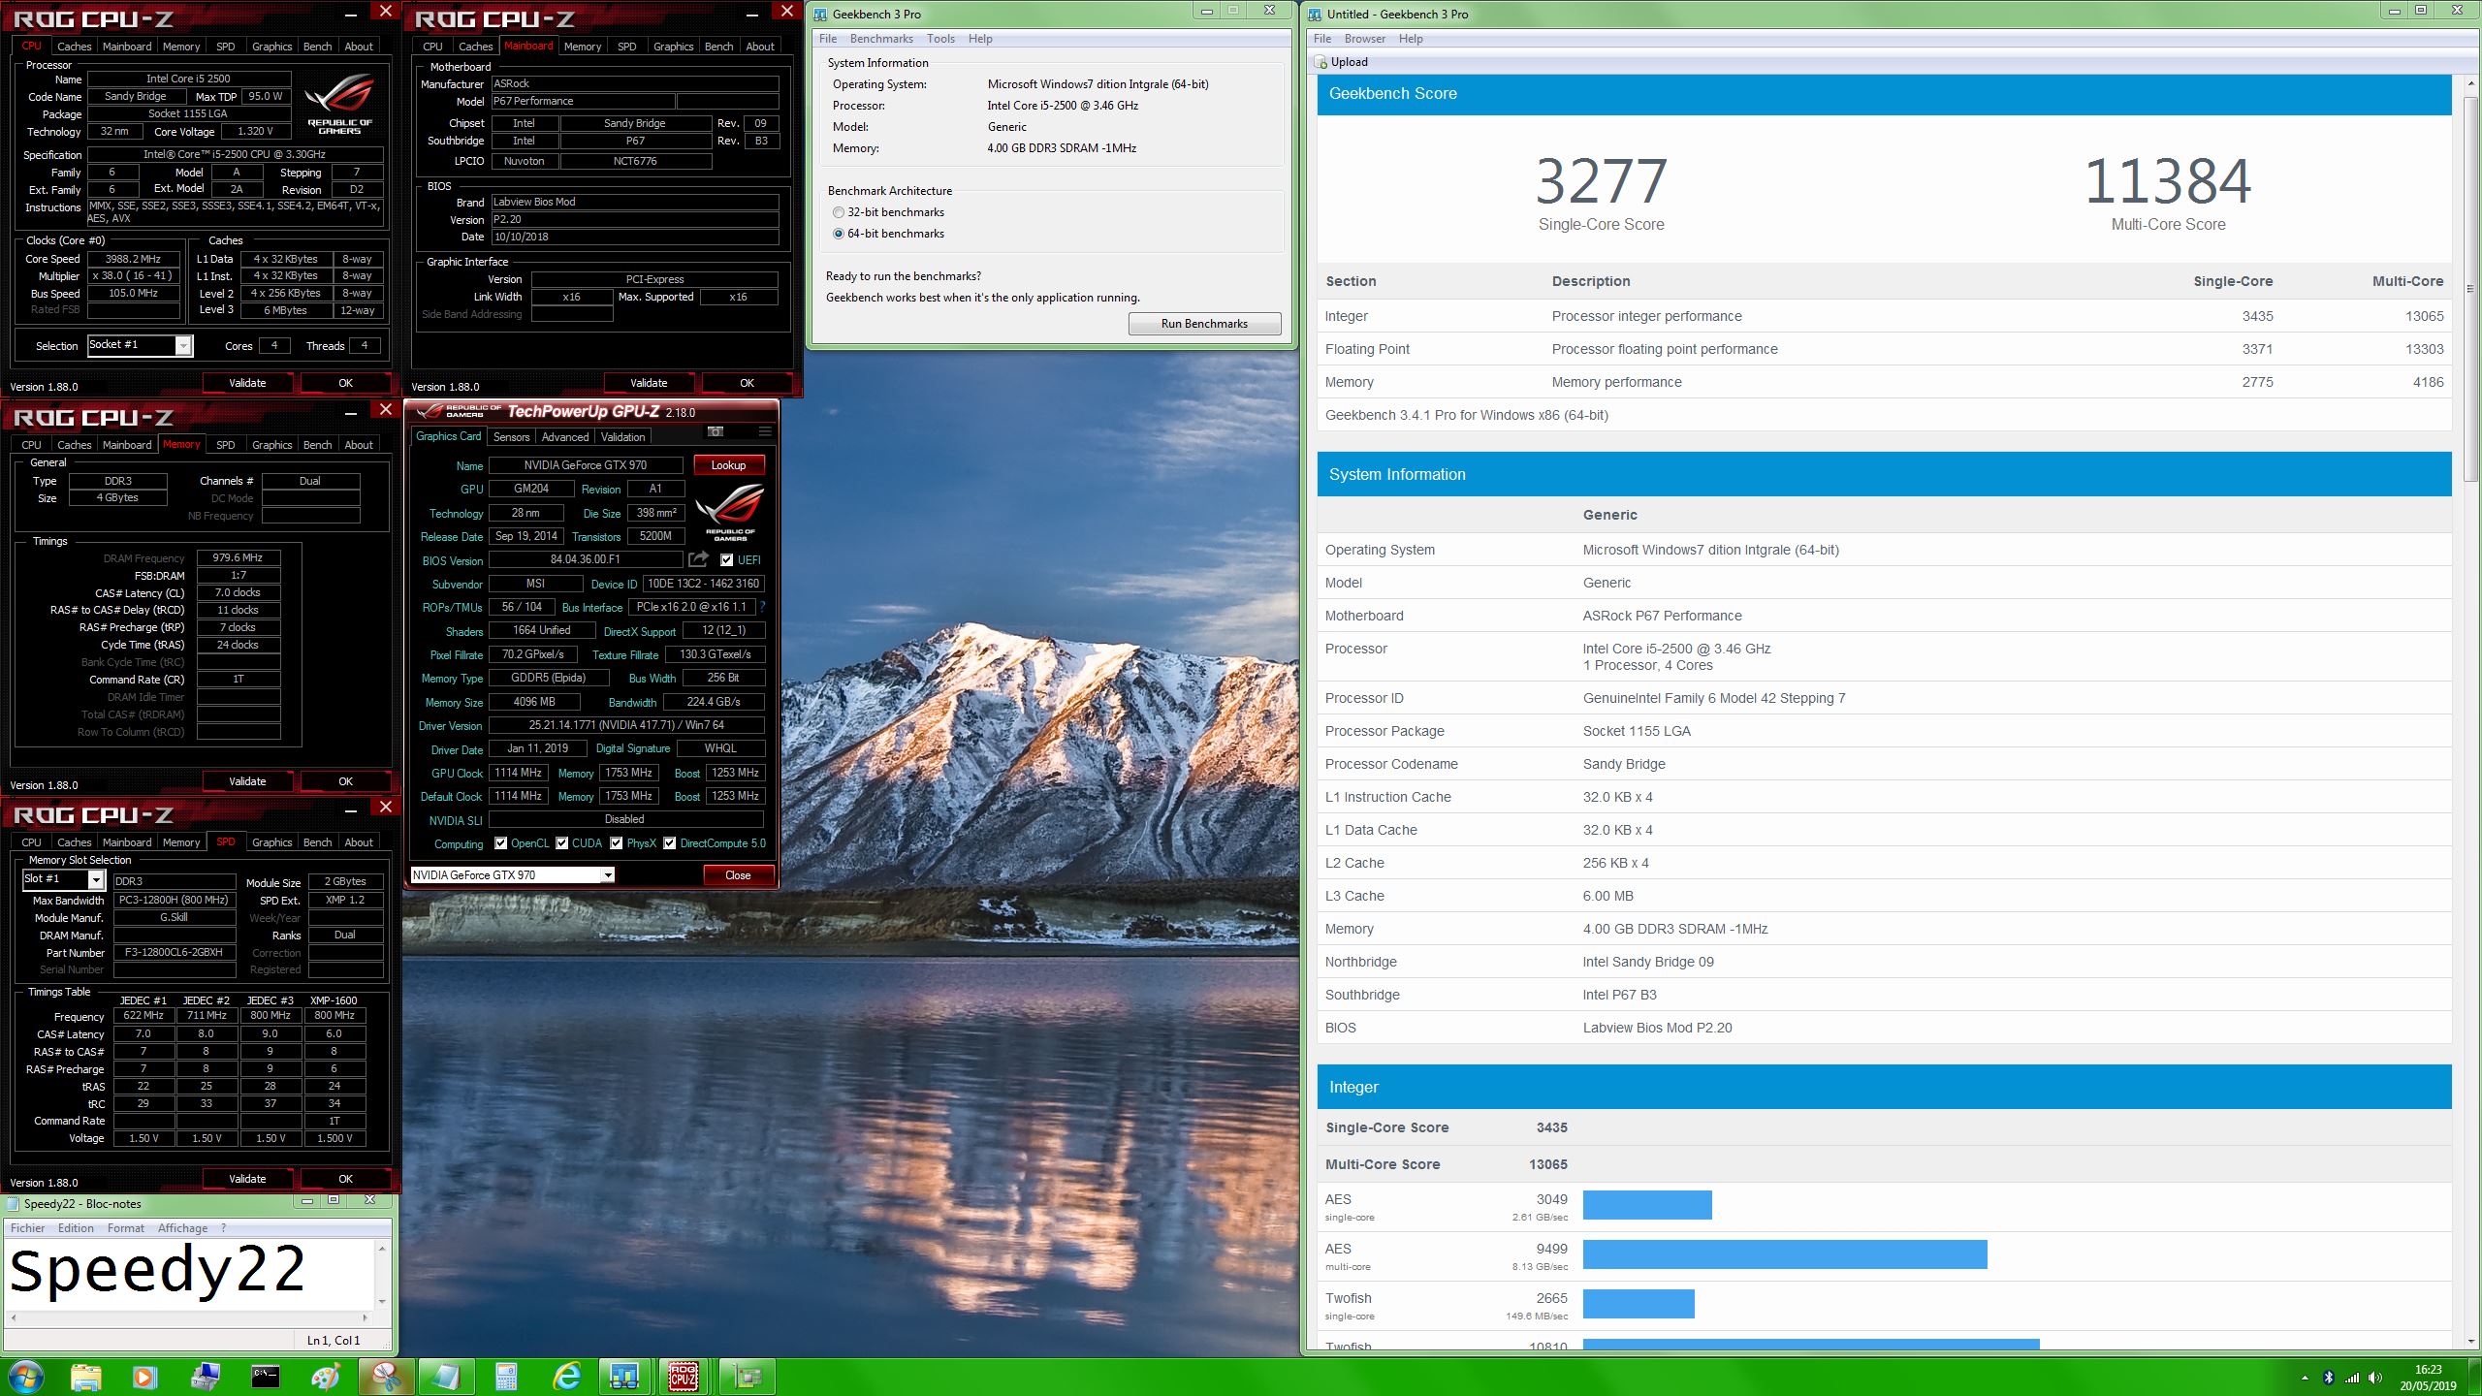Open the volume speaker tray icon

(x=2375, y=1378)
